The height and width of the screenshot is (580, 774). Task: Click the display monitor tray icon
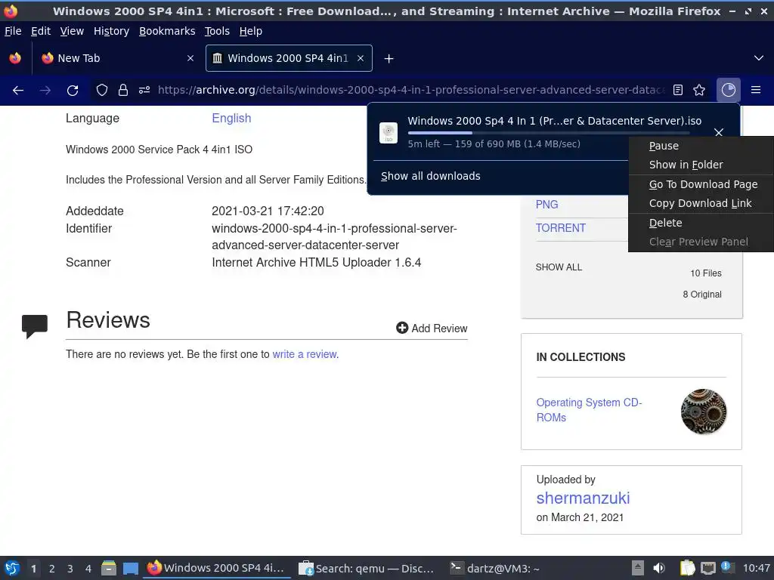click(x=707, y=568)
